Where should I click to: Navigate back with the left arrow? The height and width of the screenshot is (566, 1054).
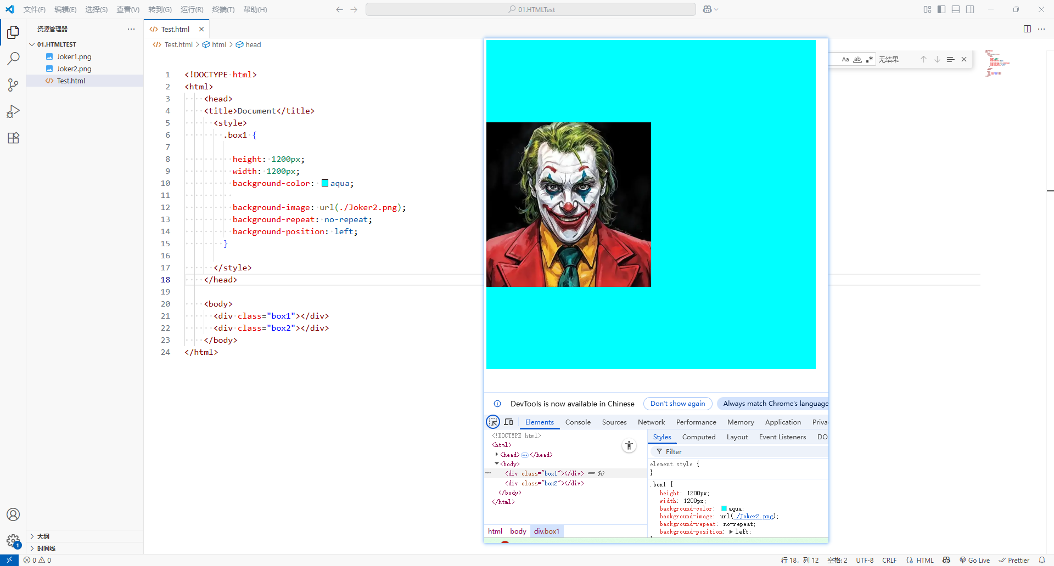pyautogui.click(x=339, y=9)
